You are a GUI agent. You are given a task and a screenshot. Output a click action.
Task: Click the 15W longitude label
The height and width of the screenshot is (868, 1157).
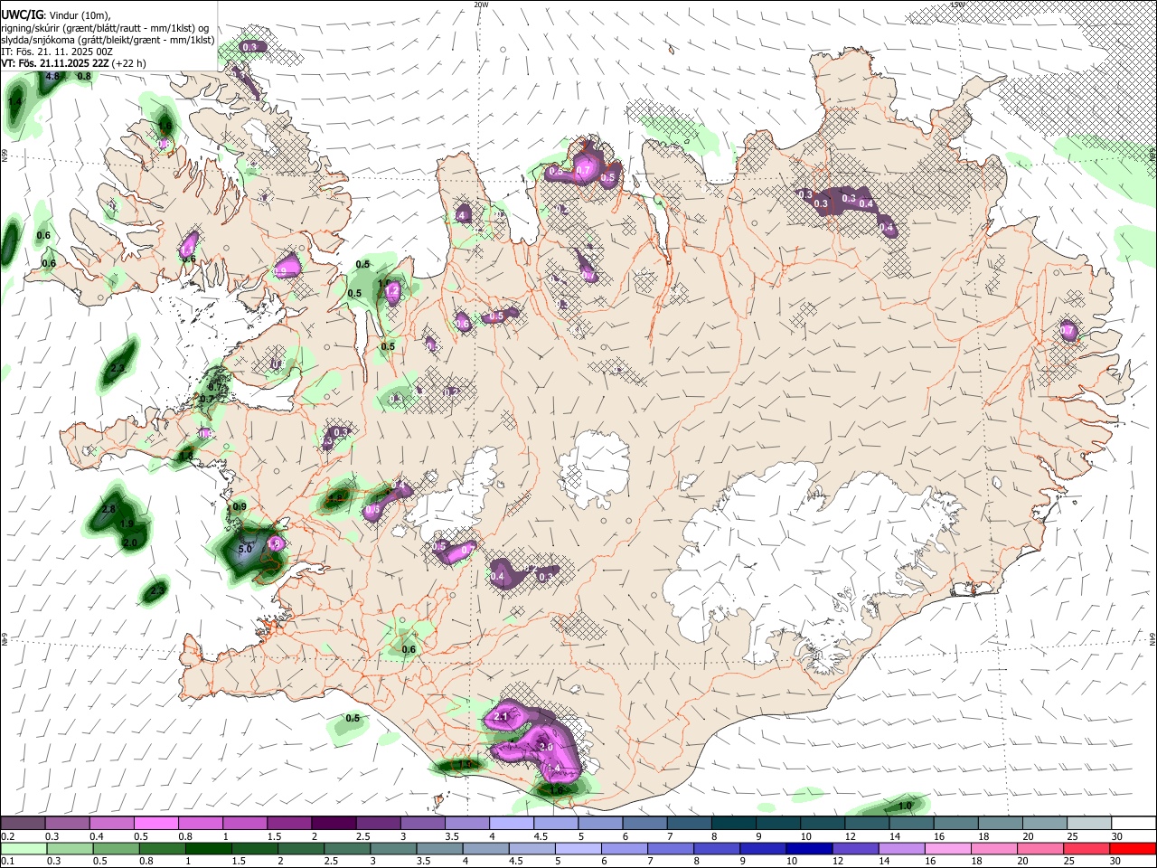click(x=957, y=5)
